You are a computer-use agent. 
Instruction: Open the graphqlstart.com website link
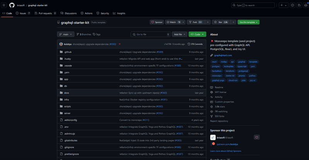(x=223, y=56)
